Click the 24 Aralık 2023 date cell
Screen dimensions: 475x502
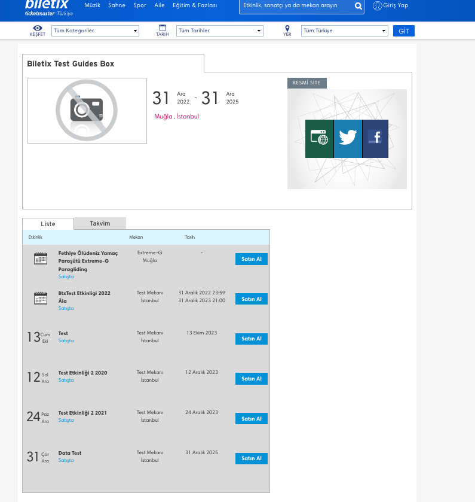202,412
